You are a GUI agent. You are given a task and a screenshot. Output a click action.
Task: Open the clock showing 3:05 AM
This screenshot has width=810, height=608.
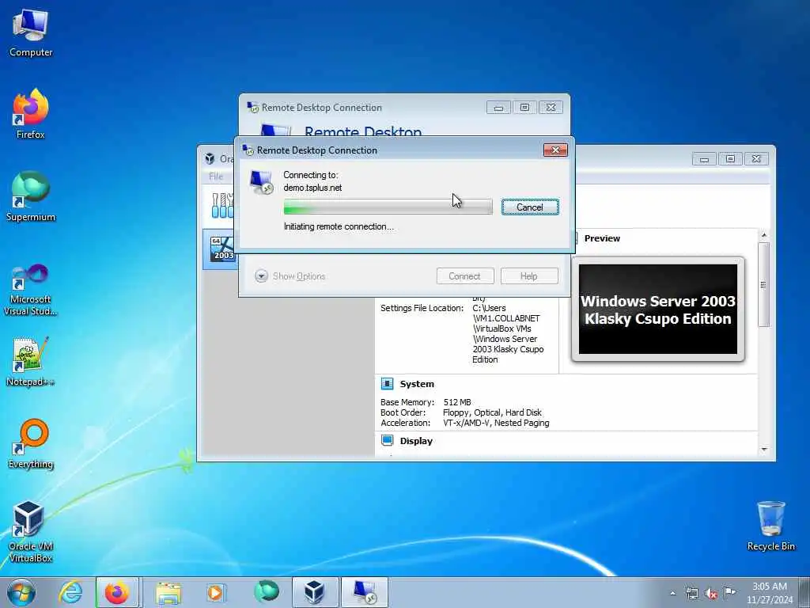pos(770,593)
